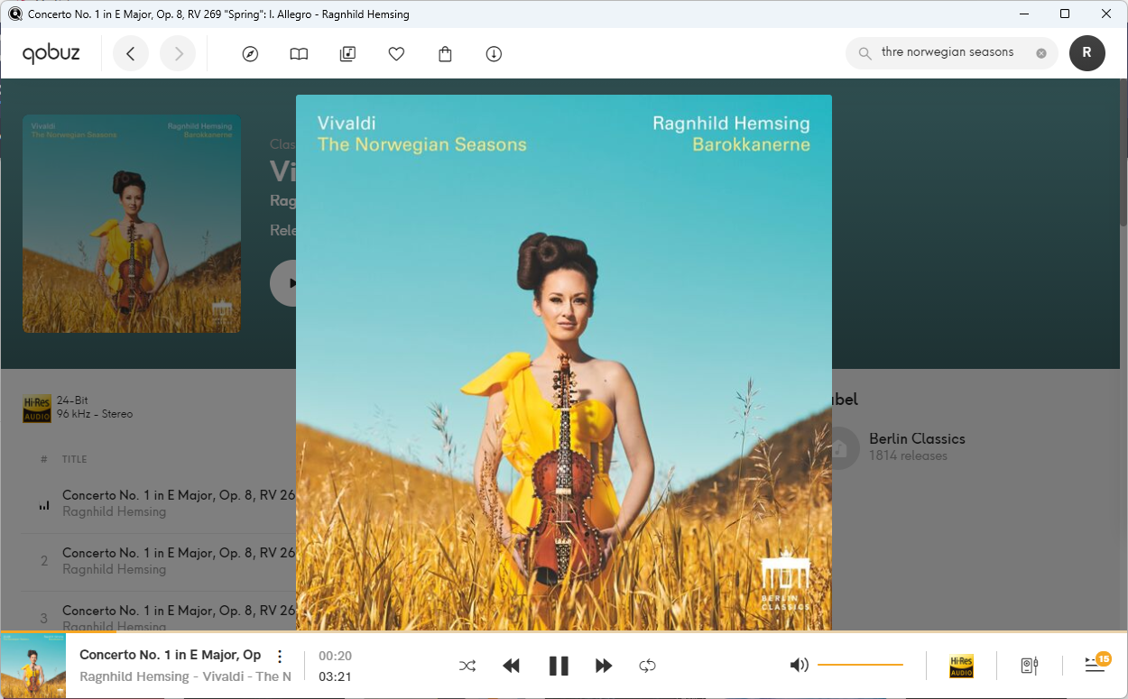Click the Hi-Res Audio quality badge in player
This screenshot has height=699, width=1128.
(x=961, y=666)
